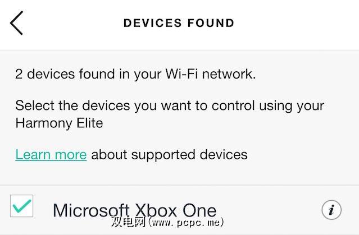The width and height of the screenshot is (359, 235).
Task: Open info for Microsoft Xbox One
Action: [331, 210]
